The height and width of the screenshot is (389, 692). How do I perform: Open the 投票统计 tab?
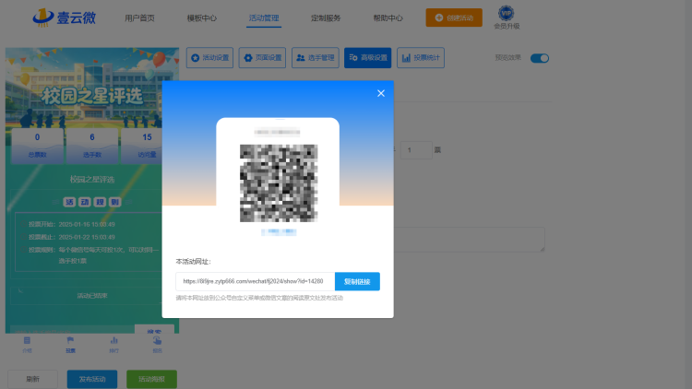[421, 58]
